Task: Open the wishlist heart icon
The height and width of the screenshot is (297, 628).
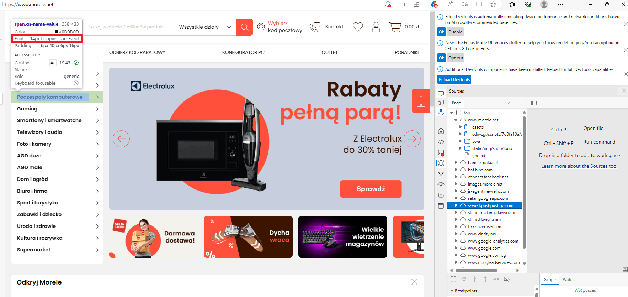Action: (358, 27)
